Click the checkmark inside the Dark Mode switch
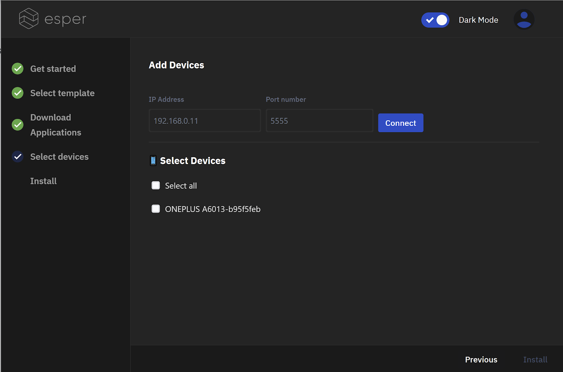The image size is (563, 372). 430,20
